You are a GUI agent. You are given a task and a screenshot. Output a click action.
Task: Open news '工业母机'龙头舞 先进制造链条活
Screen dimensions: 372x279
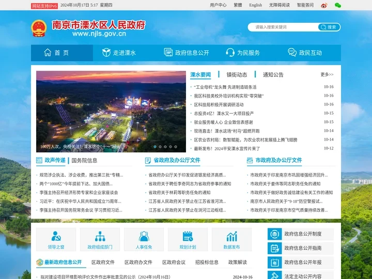(225, 87)
